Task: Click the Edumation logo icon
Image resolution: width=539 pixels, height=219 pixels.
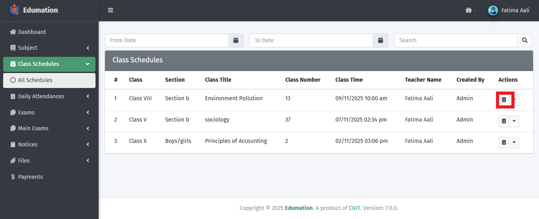Action: point(14,10)
